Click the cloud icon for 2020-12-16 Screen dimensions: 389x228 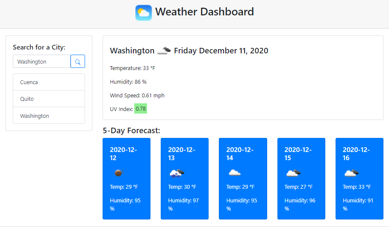click(x=351, y=173)
